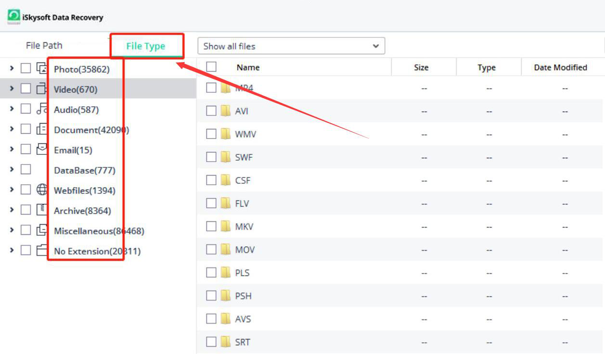Click the AVS folder icon
Screen dimensions: 605x354
(226, 319)
